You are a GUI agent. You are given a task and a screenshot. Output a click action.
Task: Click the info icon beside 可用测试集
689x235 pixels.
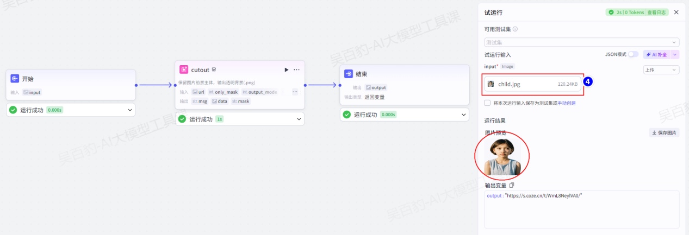[x=515, y=29]
